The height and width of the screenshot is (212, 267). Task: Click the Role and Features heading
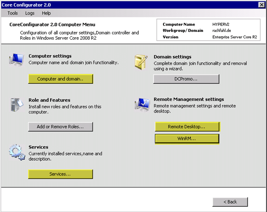click(x=49, y=100)
